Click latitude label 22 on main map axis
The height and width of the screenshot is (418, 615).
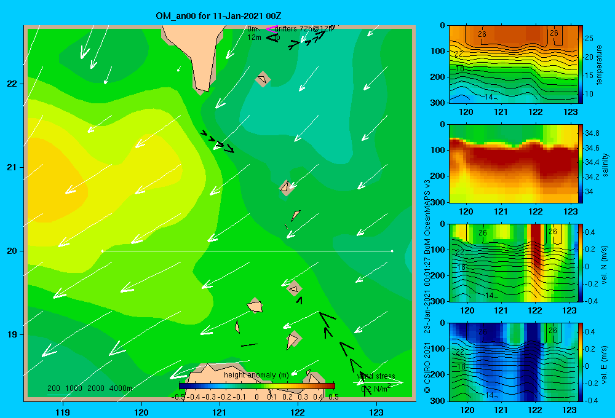coord(12,84)
